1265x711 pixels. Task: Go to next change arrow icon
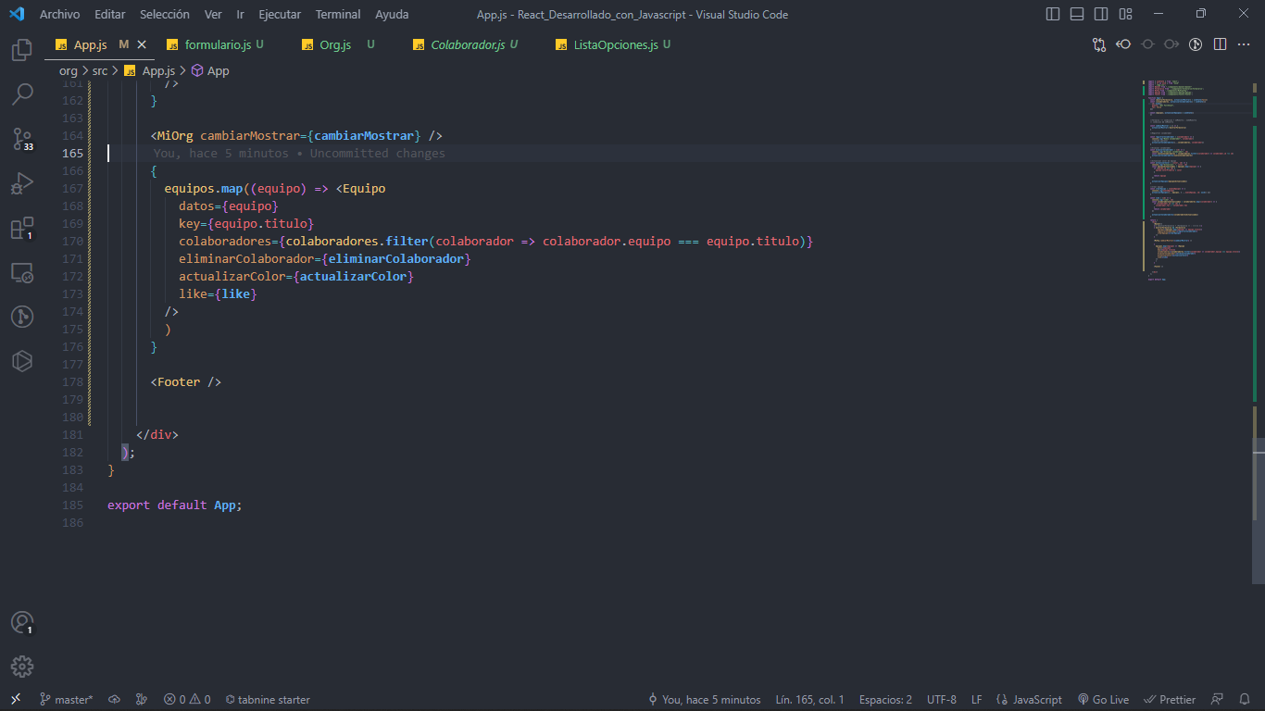pyautogui.click(x=1171, y=44)
